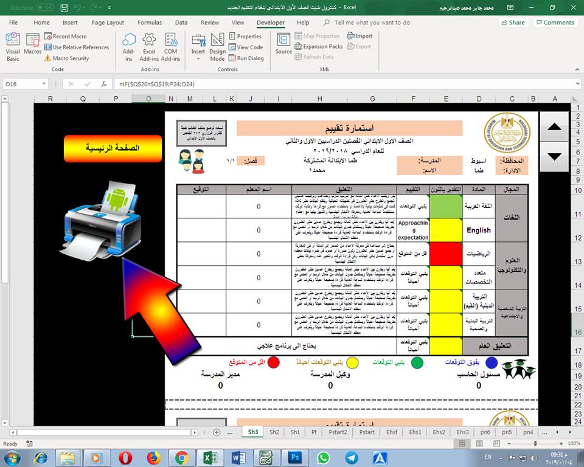584x467 pixels.
Task: Click the macro recording status icon
Action: pyautogui.click(x=29, y=443)
